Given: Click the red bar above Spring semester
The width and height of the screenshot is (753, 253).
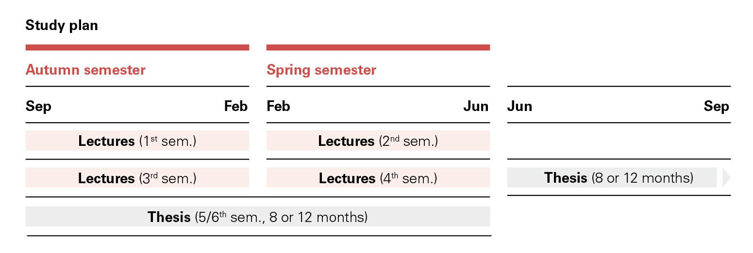Looking at the screenshot, I should (378, 47).
